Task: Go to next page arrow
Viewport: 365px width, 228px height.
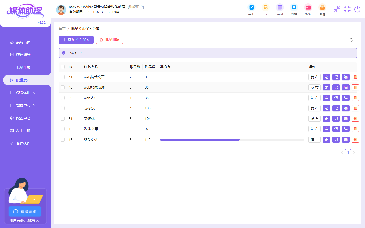Action: pos(354,153)
